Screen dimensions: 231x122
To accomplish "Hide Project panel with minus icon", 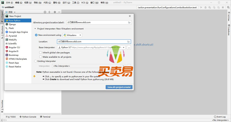I will click(x=59, y=12).
